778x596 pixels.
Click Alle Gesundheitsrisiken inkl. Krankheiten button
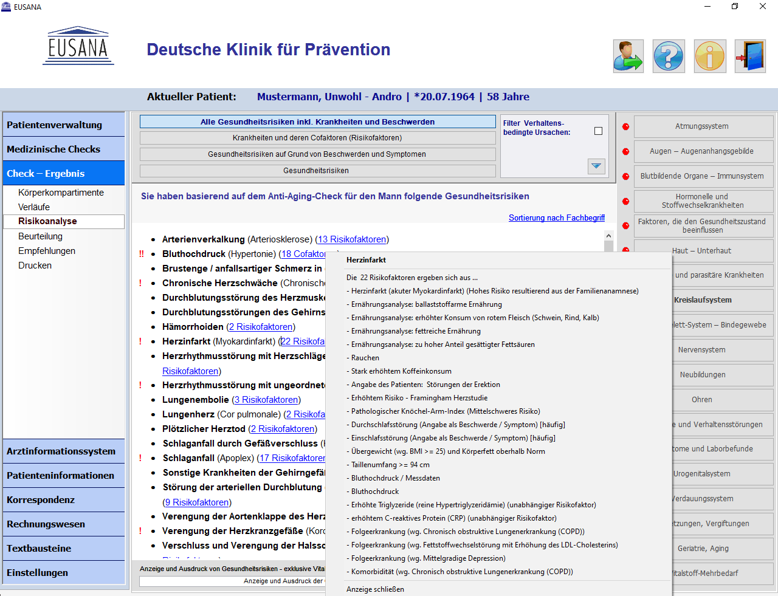point(317,122)
